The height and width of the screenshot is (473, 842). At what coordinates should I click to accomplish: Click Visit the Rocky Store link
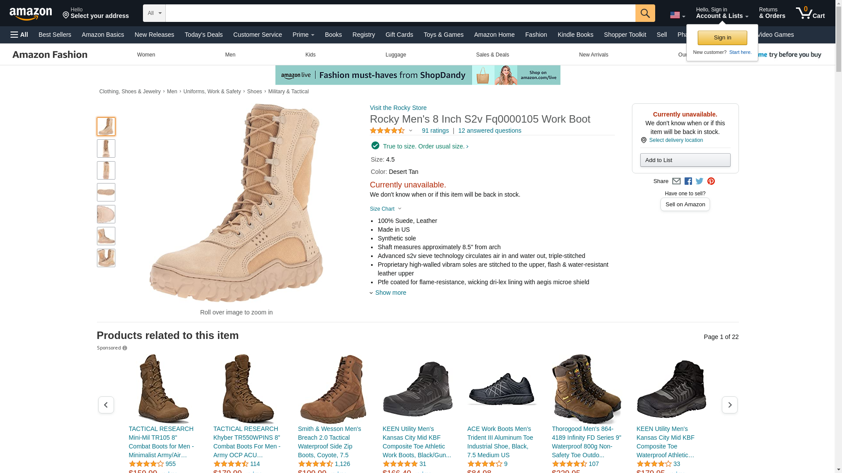click(x=398, y=108)
